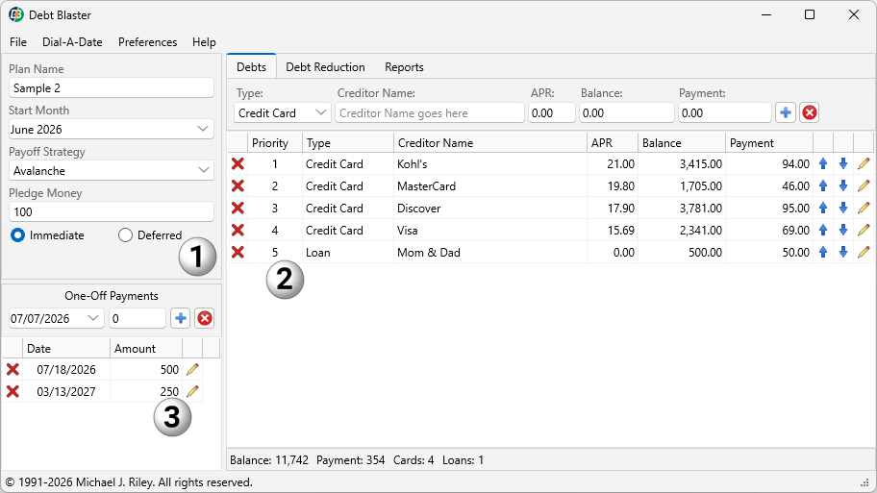Click the new debt Payment field
This screenshot has height=493, width=877.
click(x=725, y=112)
